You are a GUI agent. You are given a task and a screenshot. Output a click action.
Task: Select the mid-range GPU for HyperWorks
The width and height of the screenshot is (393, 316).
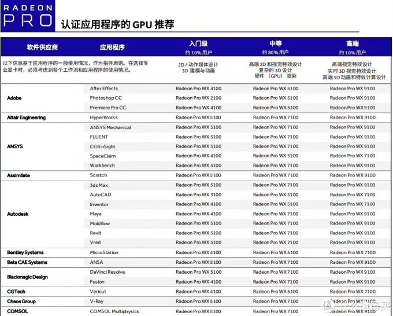click(x=276, y=117)
